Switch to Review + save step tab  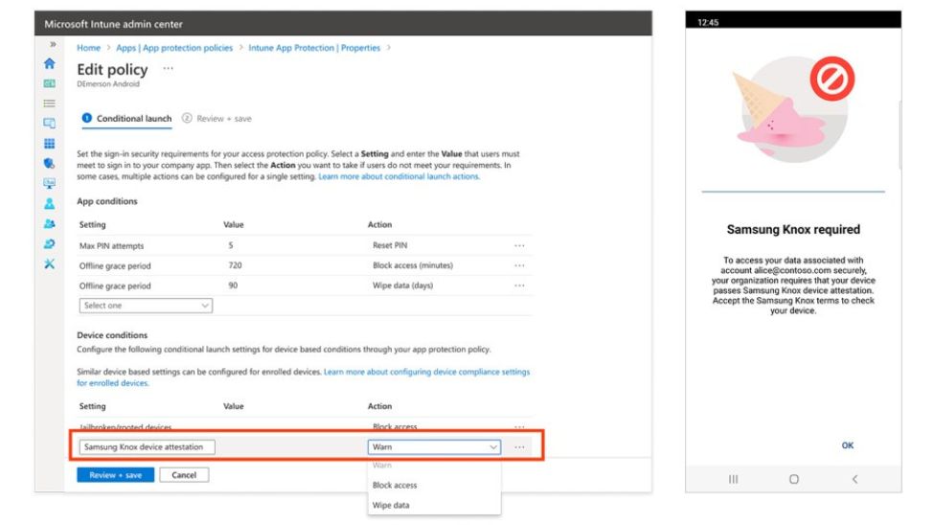pos(216,119)
